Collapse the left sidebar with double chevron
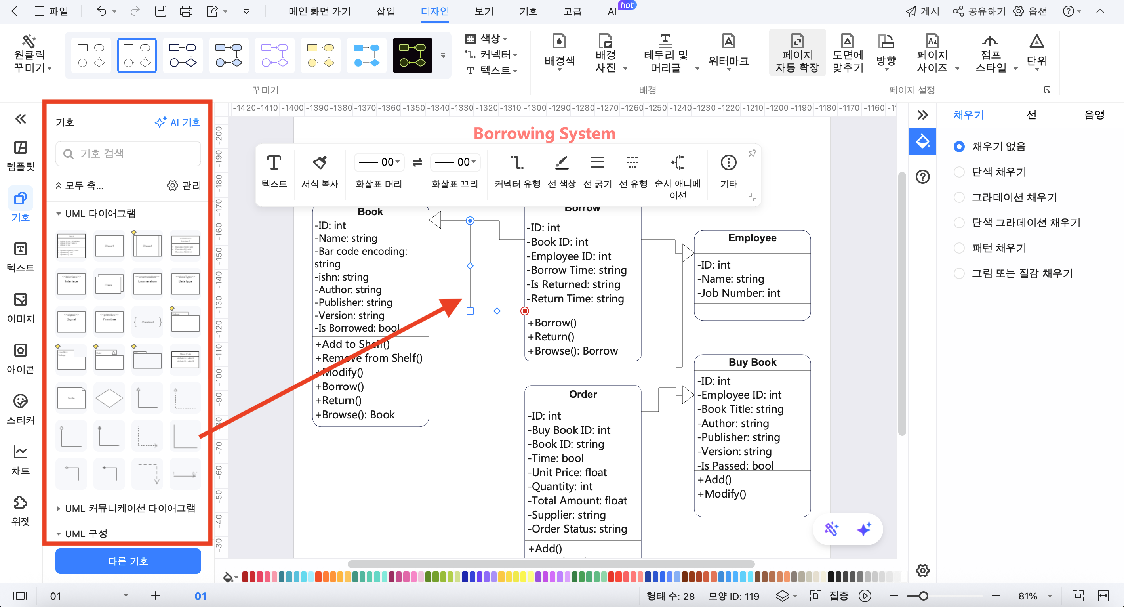This screenshot has height=607, width=1124. (21, 119)
